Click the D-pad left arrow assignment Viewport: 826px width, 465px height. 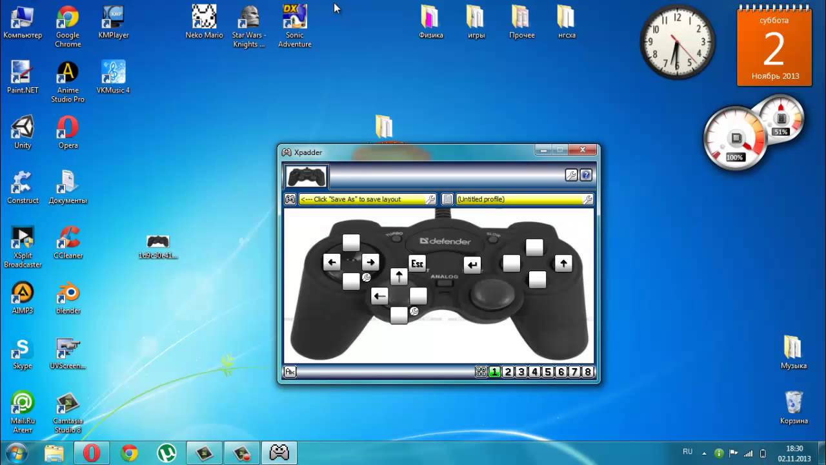coord(332,262)
